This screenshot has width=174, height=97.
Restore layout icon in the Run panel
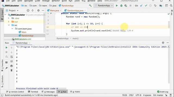pos(7,62)
